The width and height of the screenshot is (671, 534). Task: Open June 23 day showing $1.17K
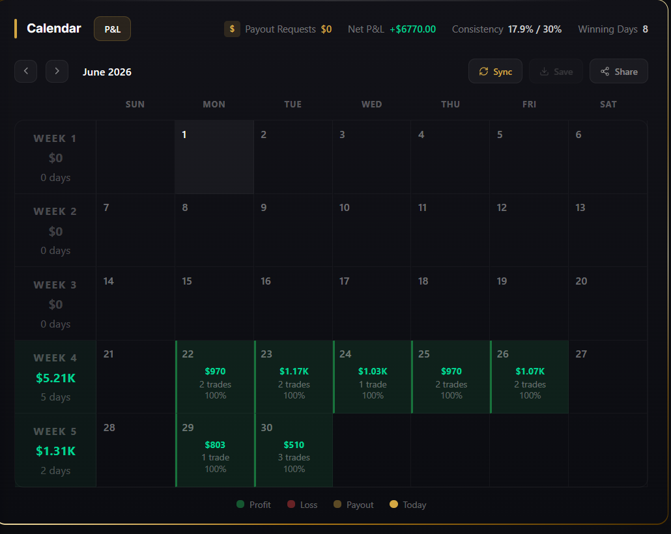[293, 377]
